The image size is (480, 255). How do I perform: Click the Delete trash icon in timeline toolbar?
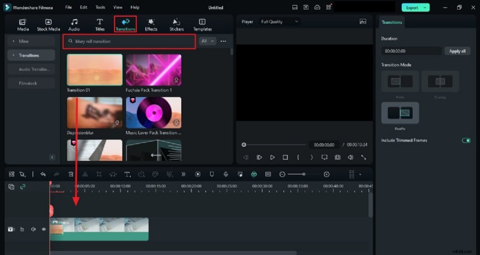coord(71,174)
